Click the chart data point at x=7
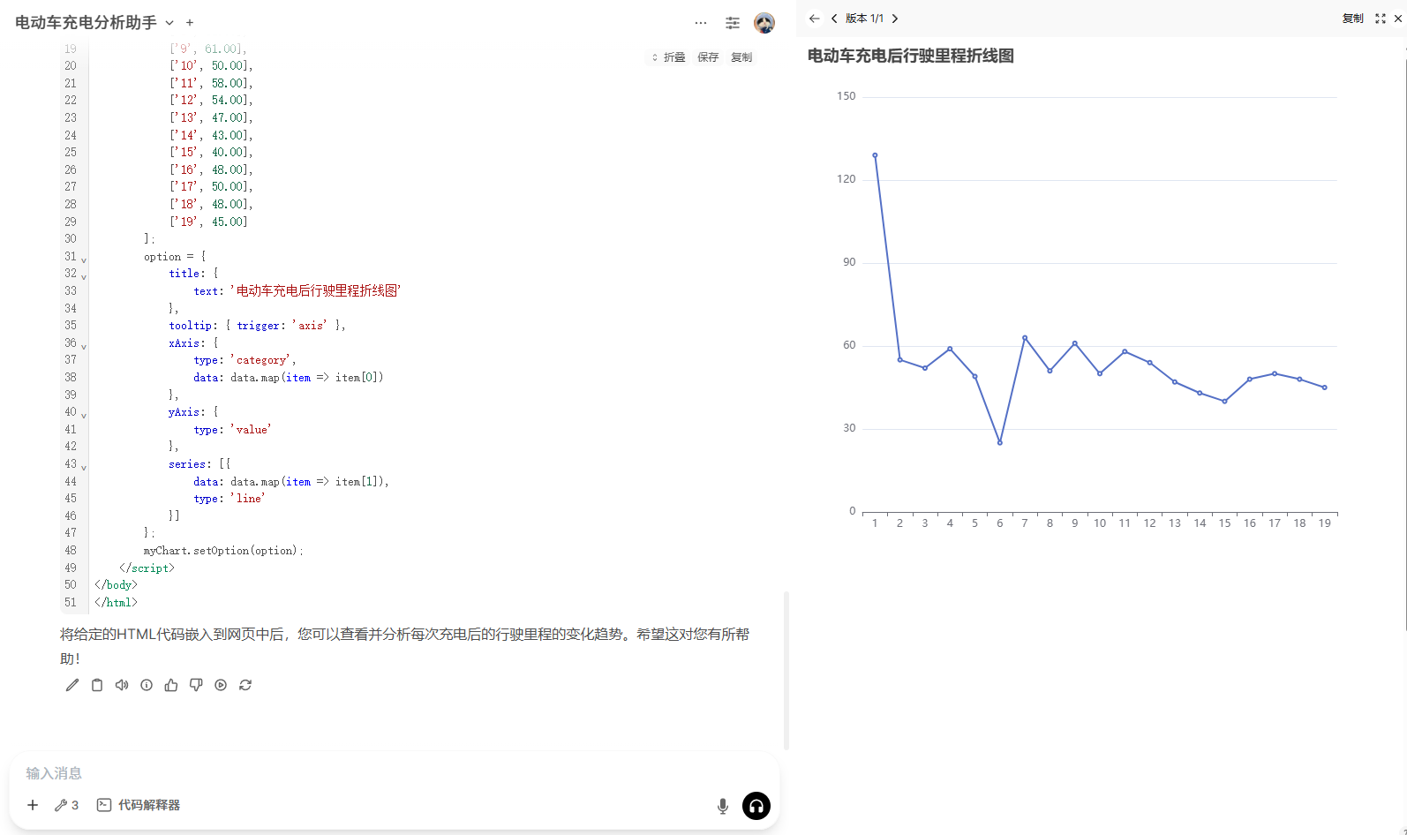 1025,338
